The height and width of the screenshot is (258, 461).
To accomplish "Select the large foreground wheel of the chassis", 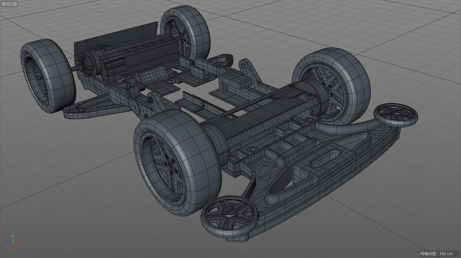I will click(178, 162).
